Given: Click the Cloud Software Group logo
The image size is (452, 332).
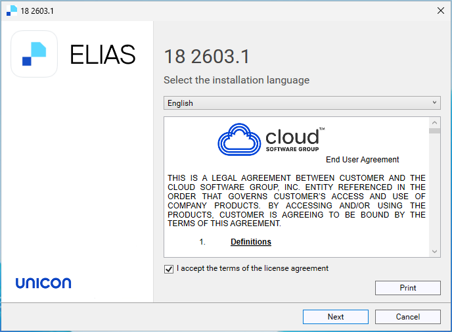Looking at the screenshot, I should click(271, 139).
